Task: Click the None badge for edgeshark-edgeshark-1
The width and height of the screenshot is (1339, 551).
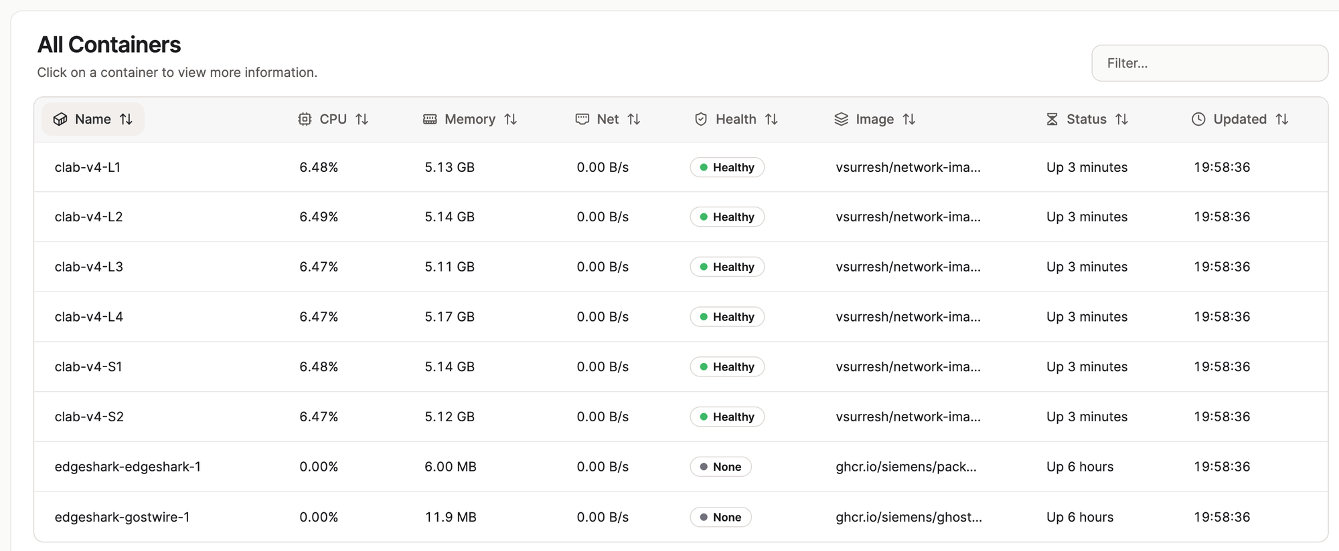Action: (x=721, y=467)
